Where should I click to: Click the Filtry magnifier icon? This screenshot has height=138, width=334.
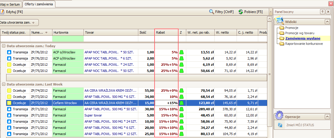[x=211, y=12]
